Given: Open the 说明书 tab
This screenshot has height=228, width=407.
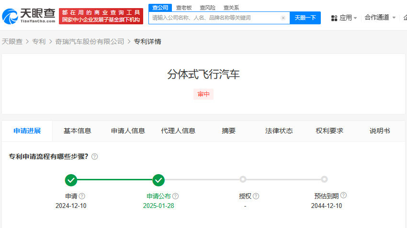Looking at the screenshot, I should [x=380, y=131].
